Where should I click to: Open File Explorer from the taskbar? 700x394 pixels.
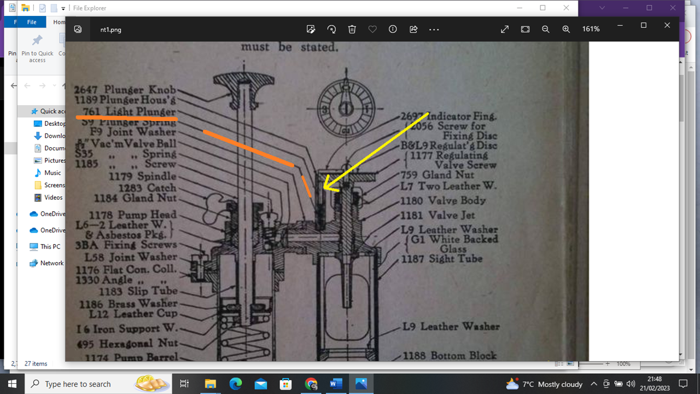210,384
